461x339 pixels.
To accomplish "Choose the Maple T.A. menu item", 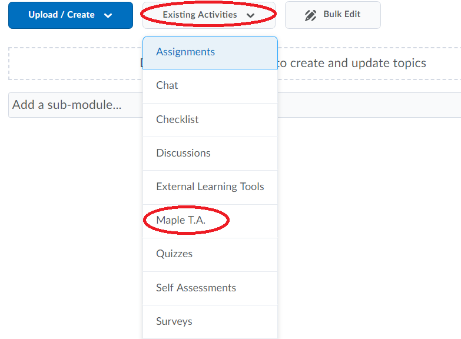I will [x=181, y=220].
